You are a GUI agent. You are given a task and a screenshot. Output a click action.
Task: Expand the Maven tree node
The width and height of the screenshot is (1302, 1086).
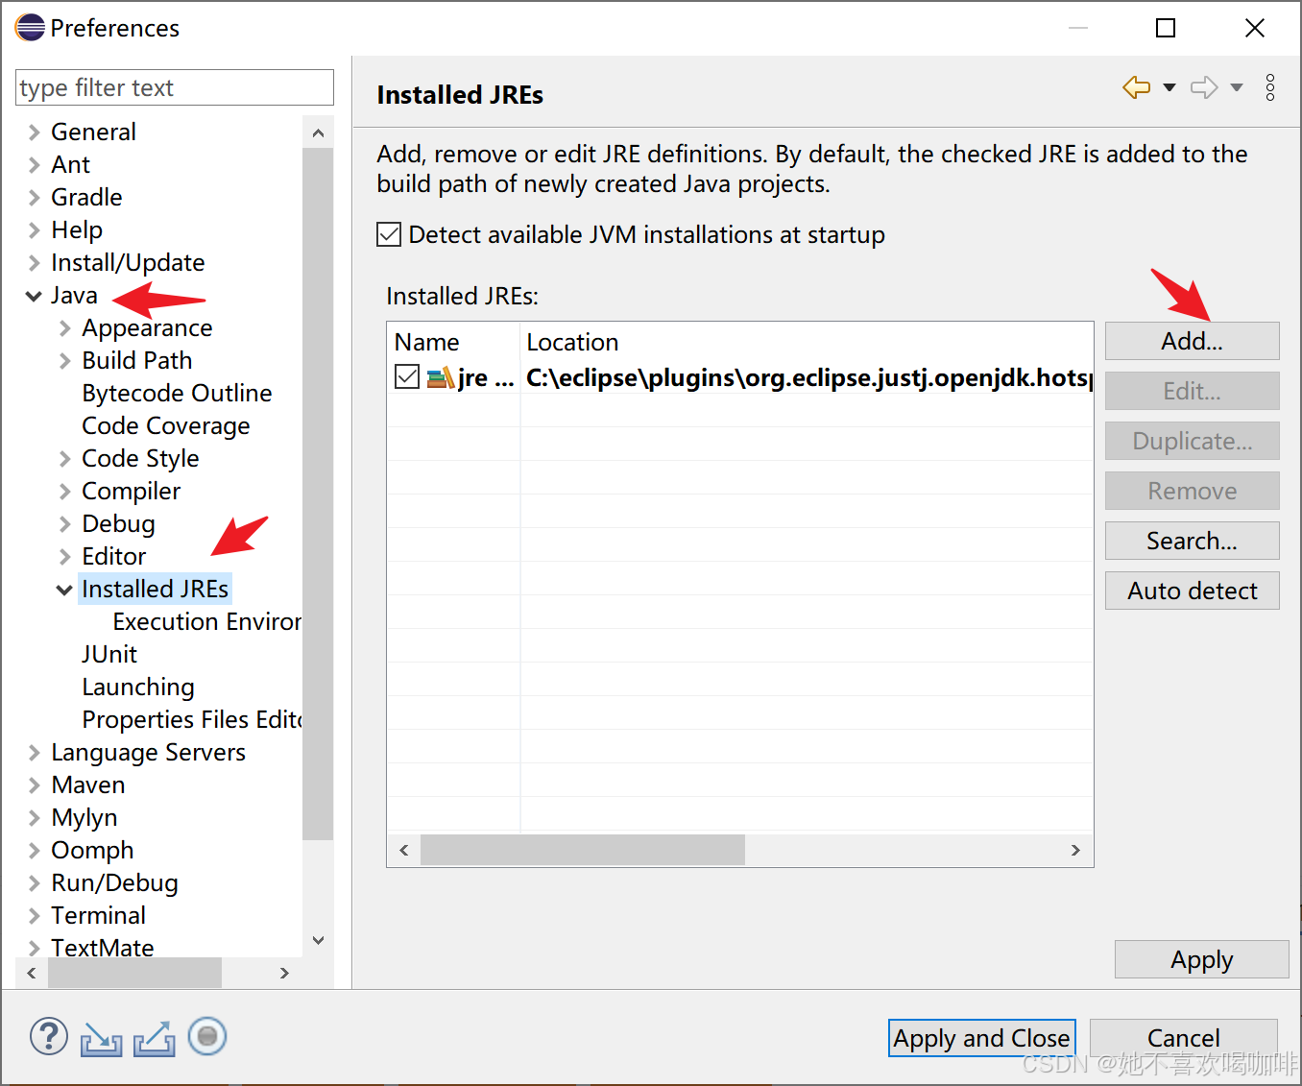pos(35,785)
